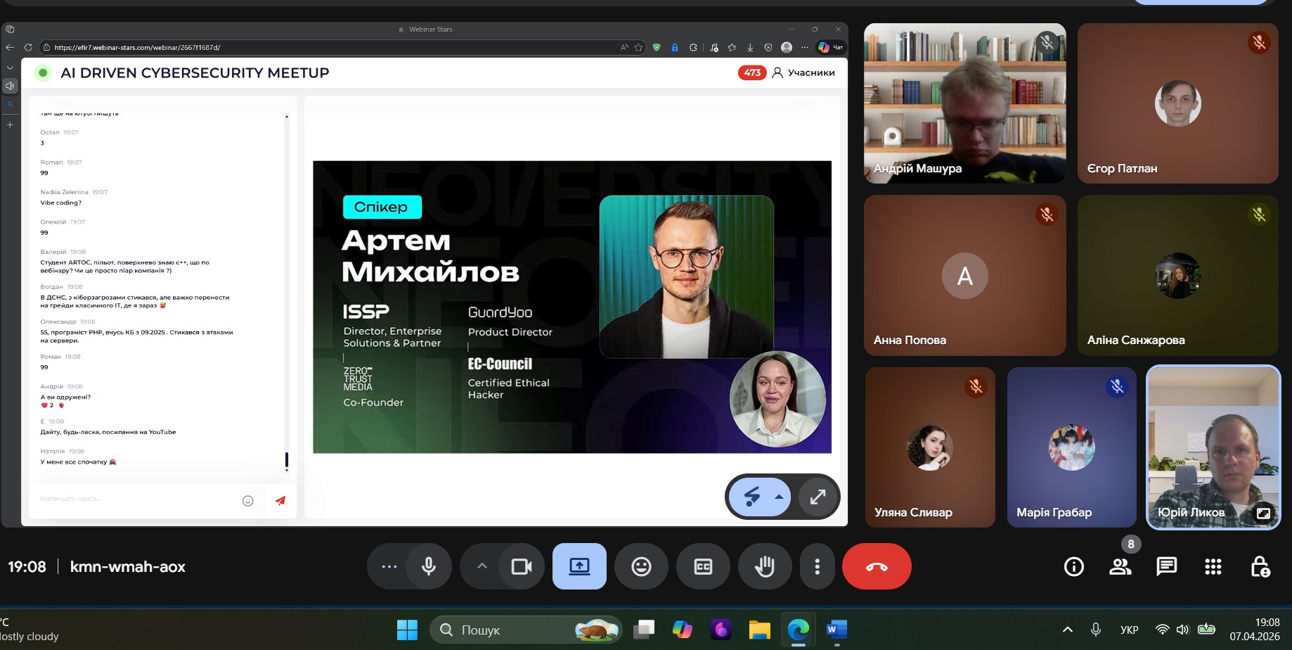The width and height of the screenshot is (1292, 650).
Task: Open the emoji reactions button
Action: click(x=641, y=566)
